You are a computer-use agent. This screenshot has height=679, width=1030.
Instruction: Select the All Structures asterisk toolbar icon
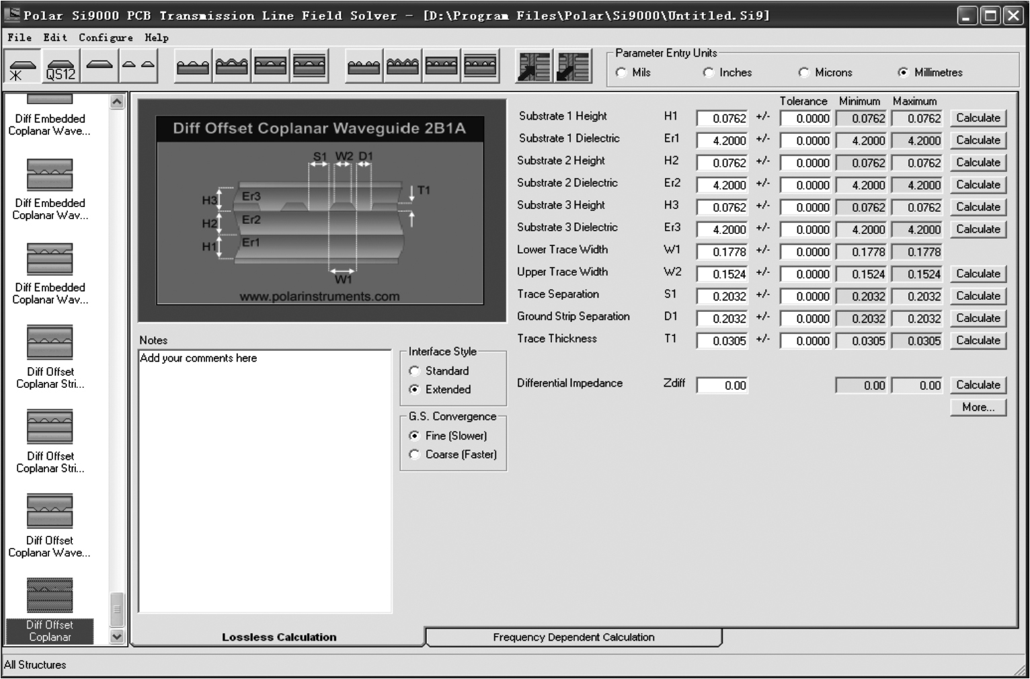pos(22,68)
